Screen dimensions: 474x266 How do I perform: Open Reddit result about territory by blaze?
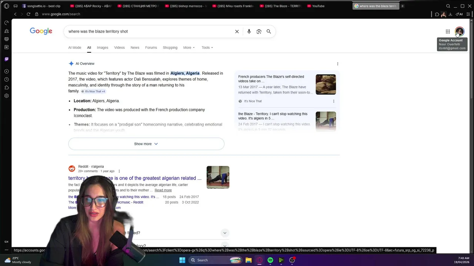tap(135, 178)
